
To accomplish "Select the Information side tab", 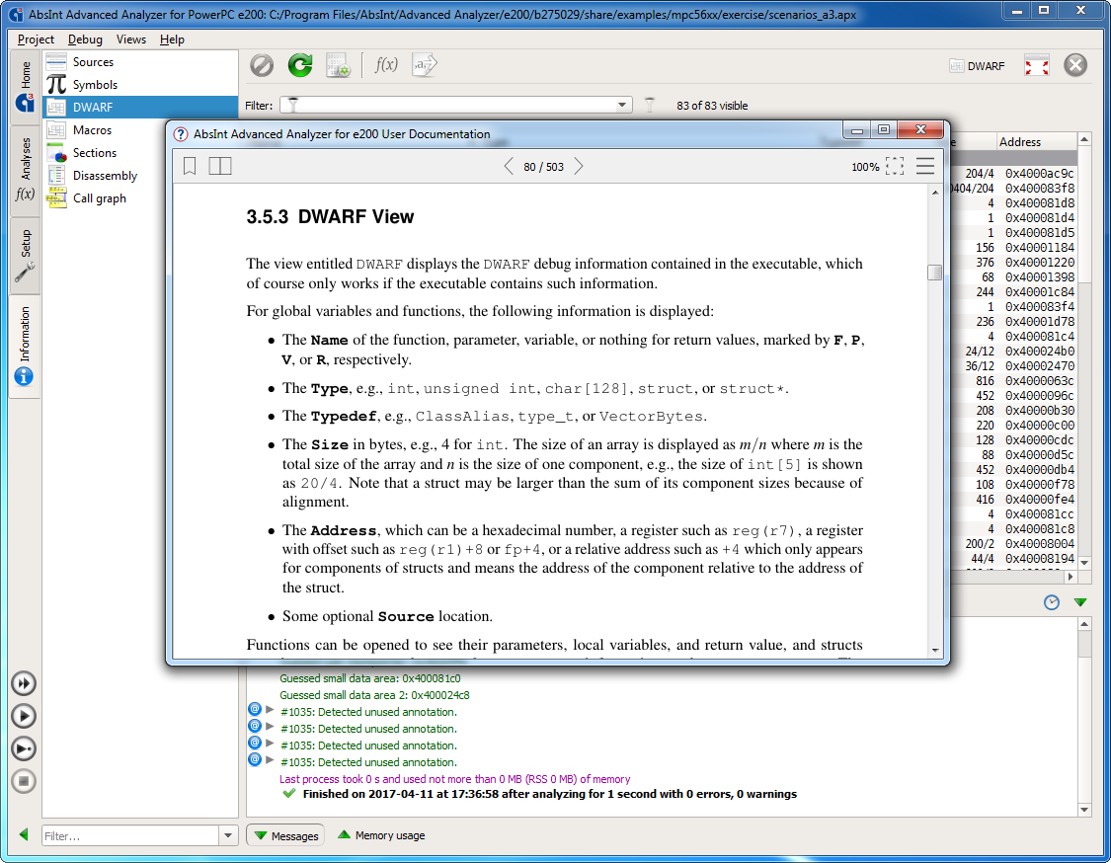I will coord(25,346).
